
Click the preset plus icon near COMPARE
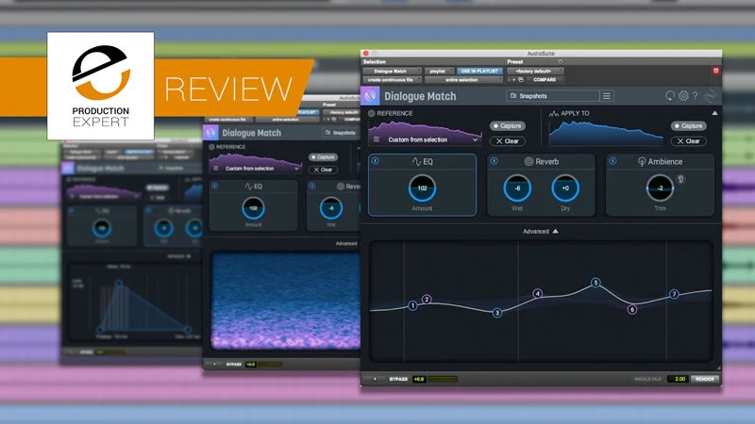513,80
